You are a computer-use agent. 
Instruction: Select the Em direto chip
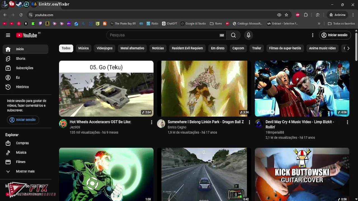[218, 48]
